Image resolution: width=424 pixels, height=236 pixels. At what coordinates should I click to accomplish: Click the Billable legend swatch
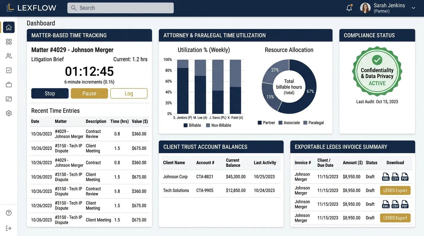click(x=185, y=125)
